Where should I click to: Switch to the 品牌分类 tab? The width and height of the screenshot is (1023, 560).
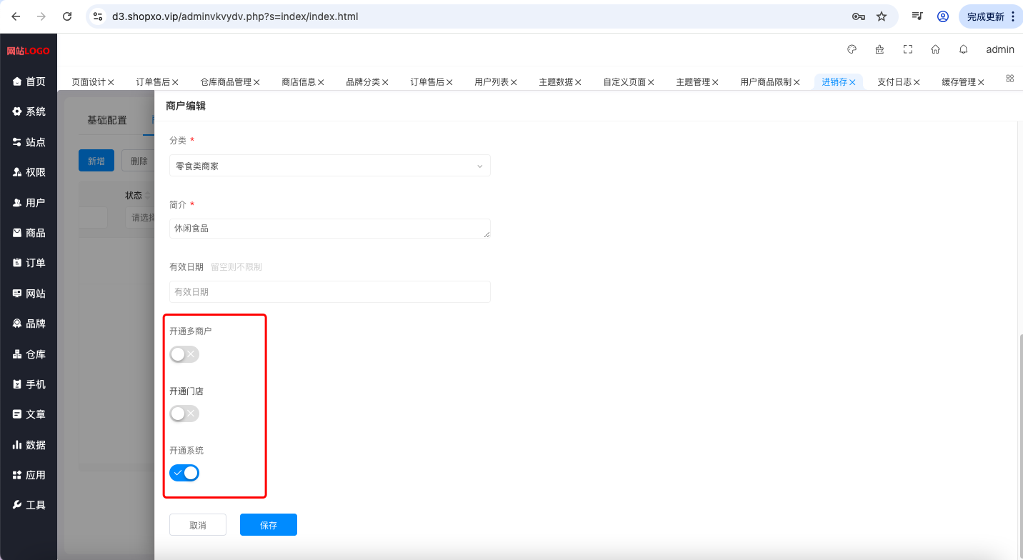pos(363,82)
